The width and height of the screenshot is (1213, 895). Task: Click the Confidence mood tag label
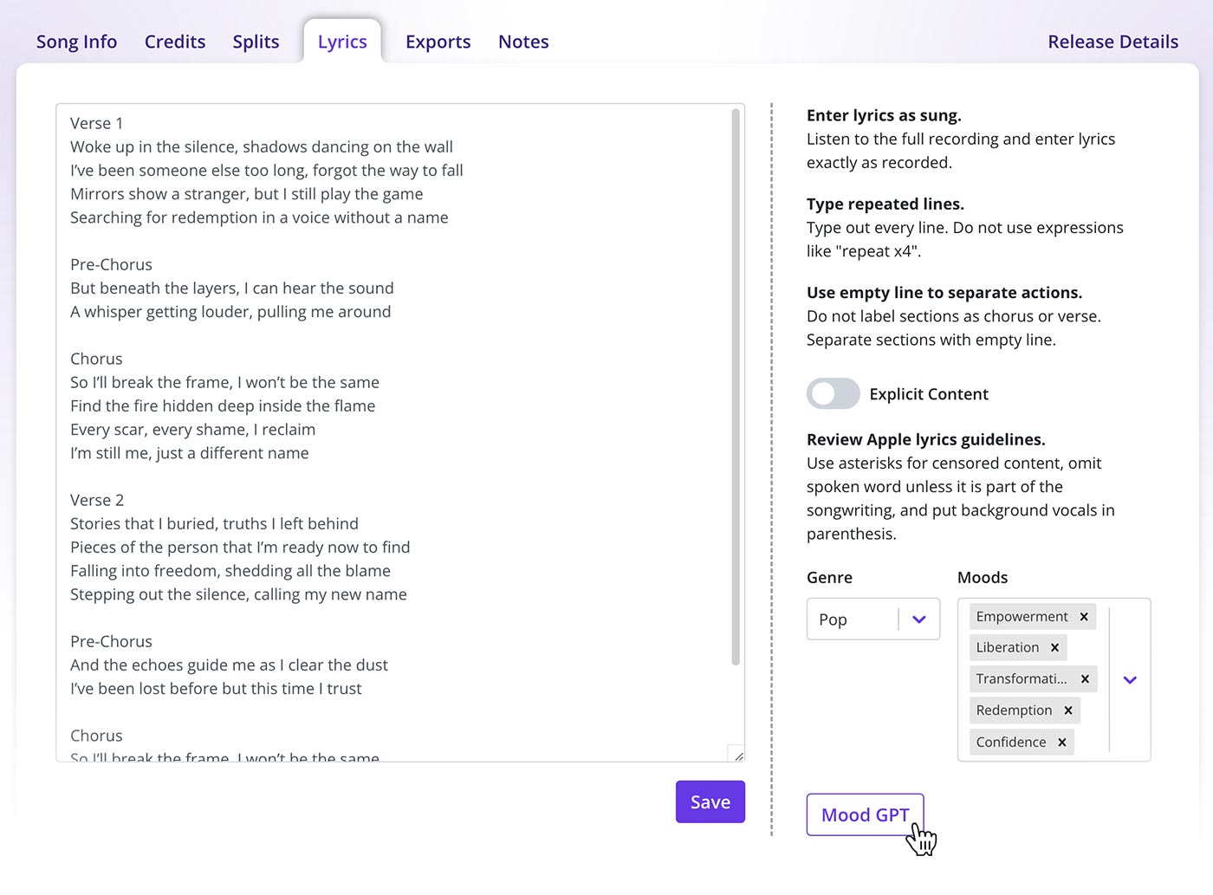pyautogui.click(x=1010, y=743)
